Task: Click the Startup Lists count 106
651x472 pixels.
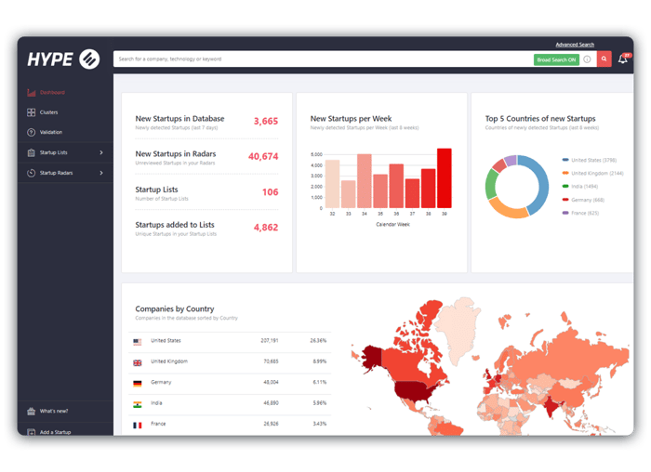Action: [270, 192]
